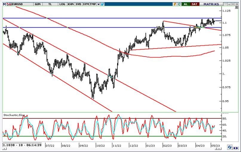Select the SYM toolbar item

tap(86, 4)
